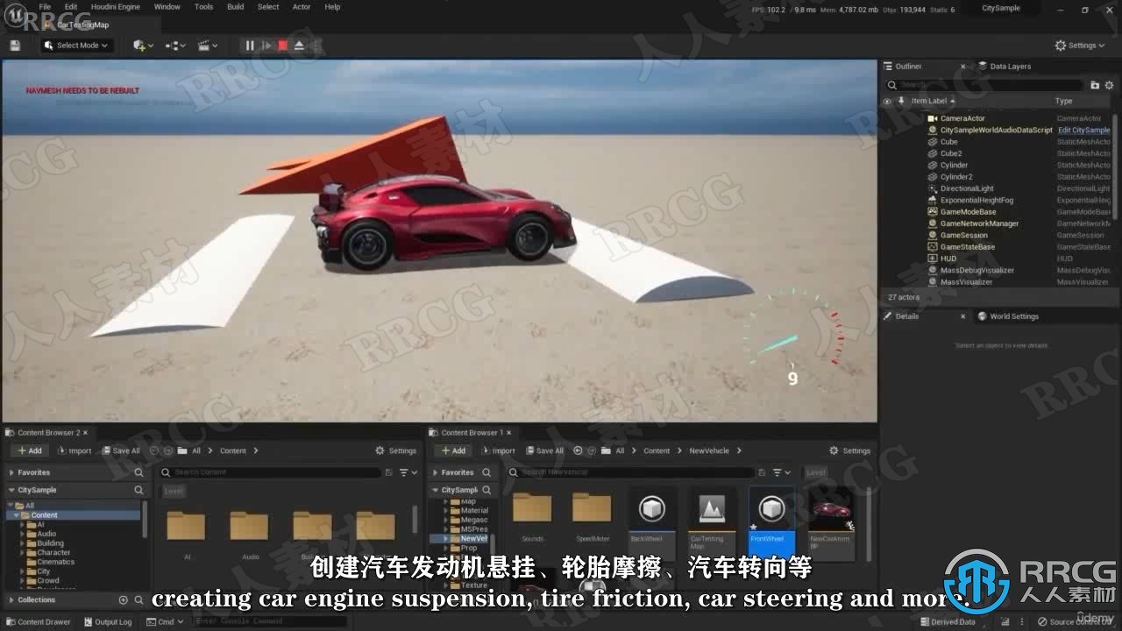This screenshot has width=1122, height=631.
Task: Select Cylinder in the Outliner
Action: (x=954, y=165)
